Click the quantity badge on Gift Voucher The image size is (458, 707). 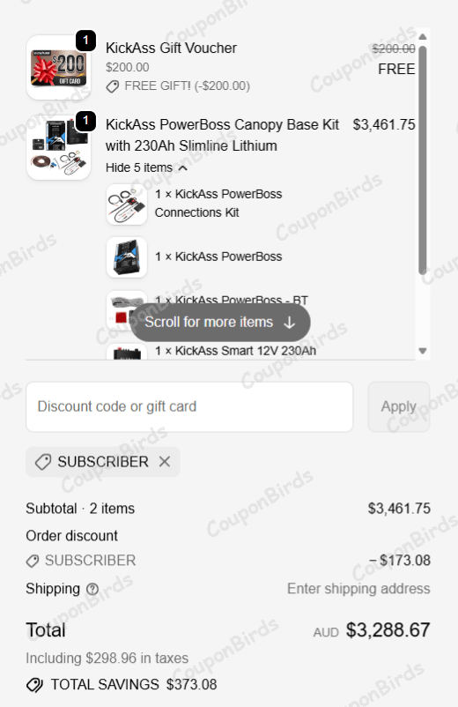coord(85,41)
